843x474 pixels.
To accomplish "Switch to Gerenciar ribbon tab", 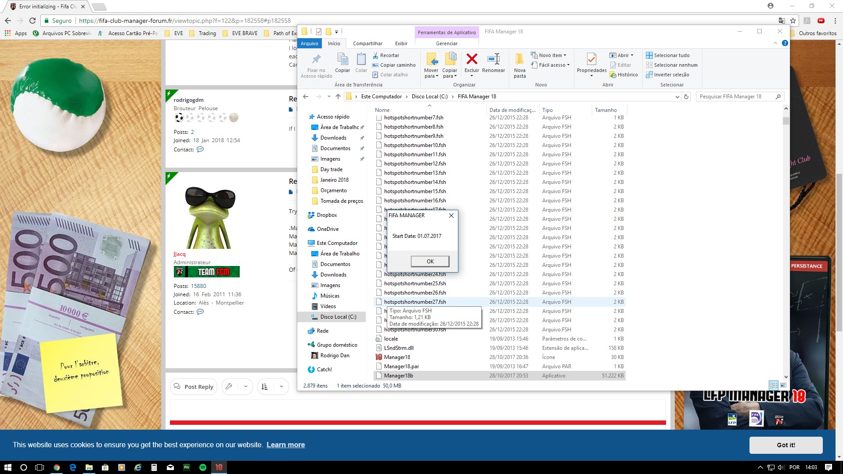I will coord(447,43).
